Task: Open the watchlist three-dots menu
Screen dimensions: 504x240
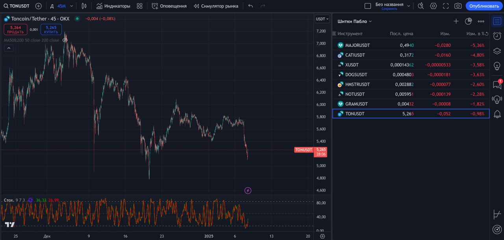Action: pyautogui.click(x=481, y=21)
